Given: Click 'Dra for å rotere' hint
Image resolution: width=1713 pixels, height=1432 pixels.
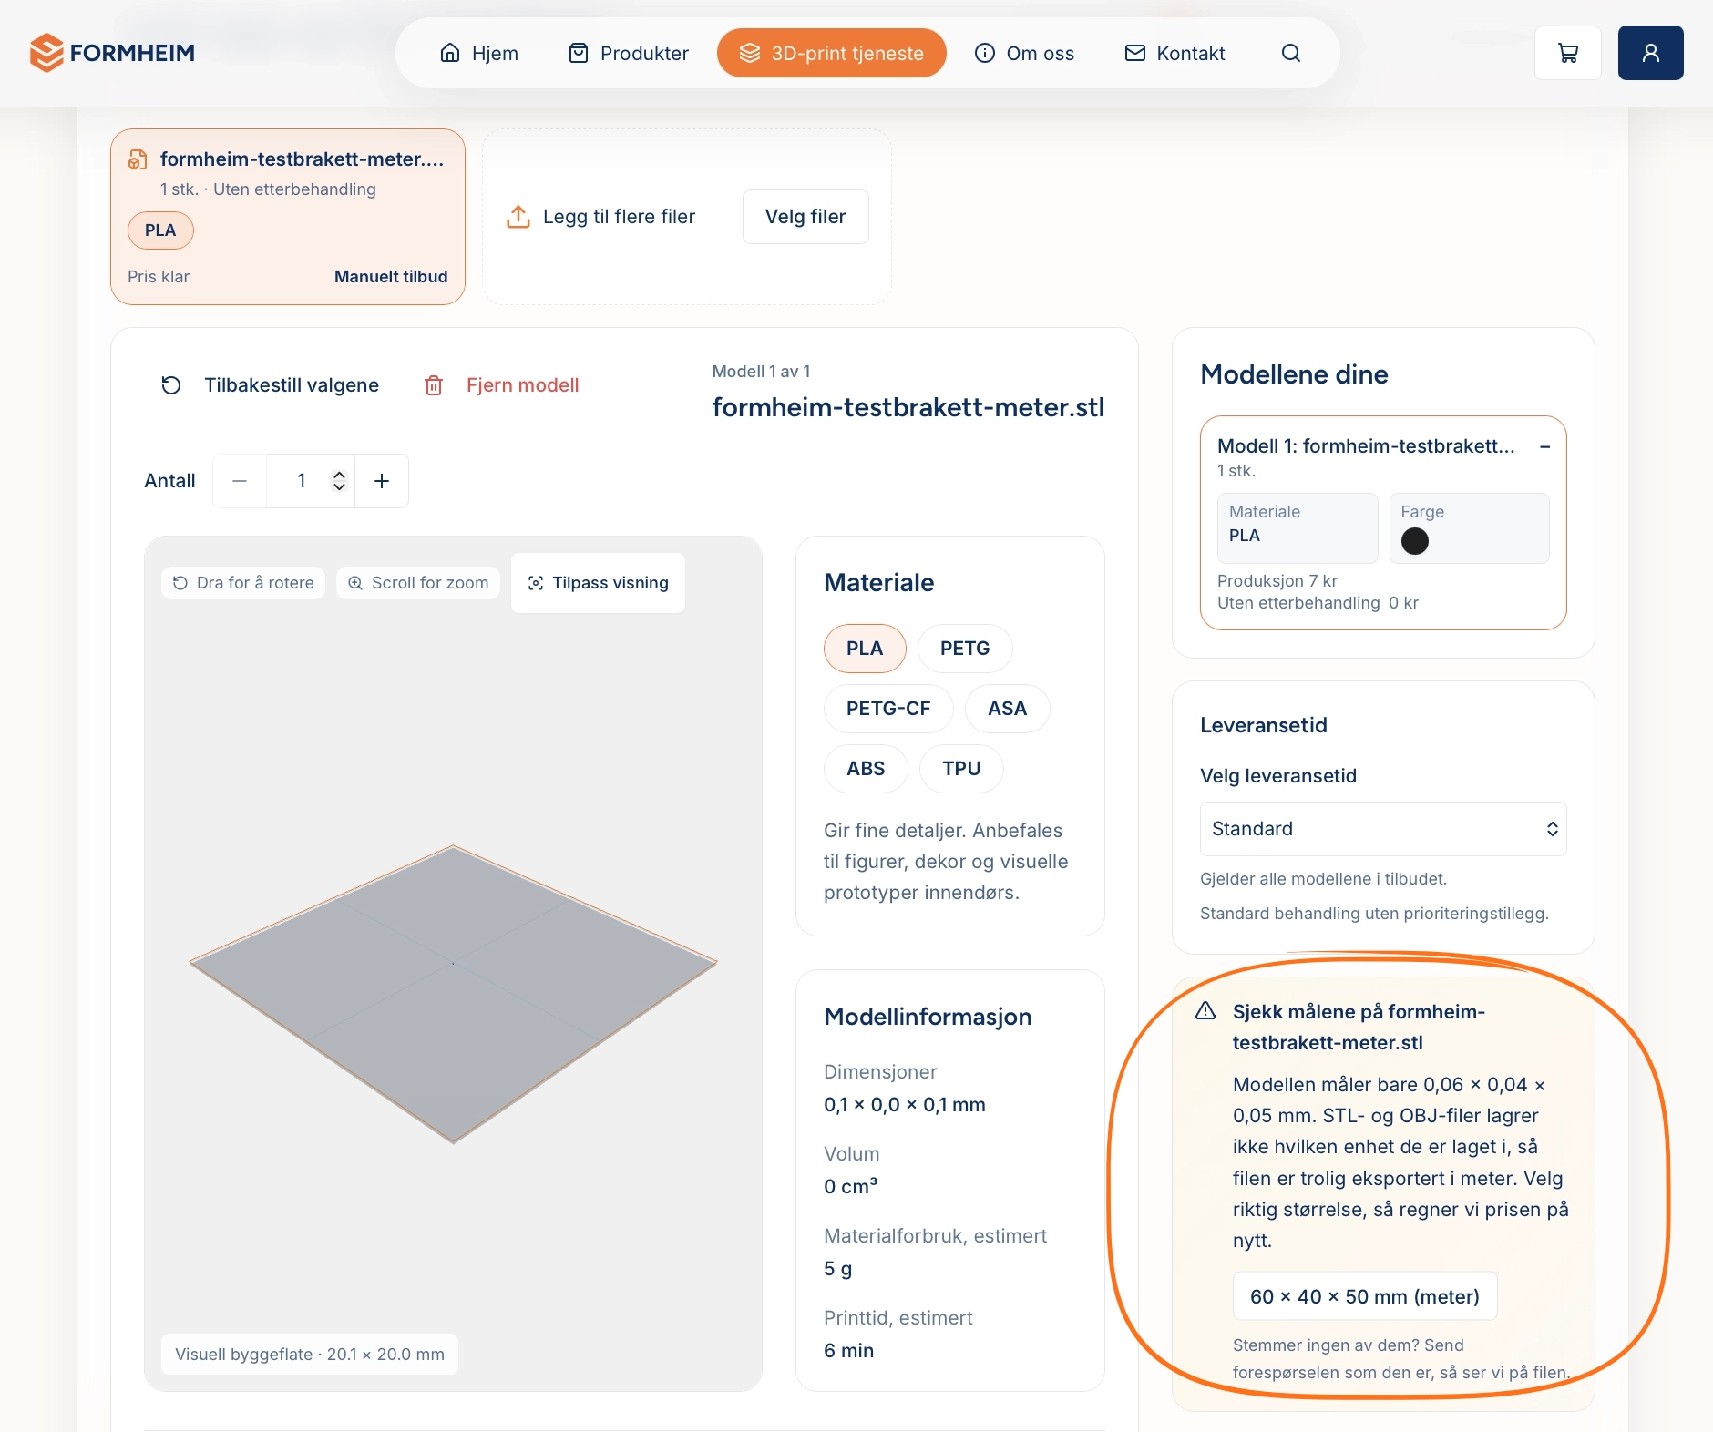Looking at the screenshot, I should (243, 583).
